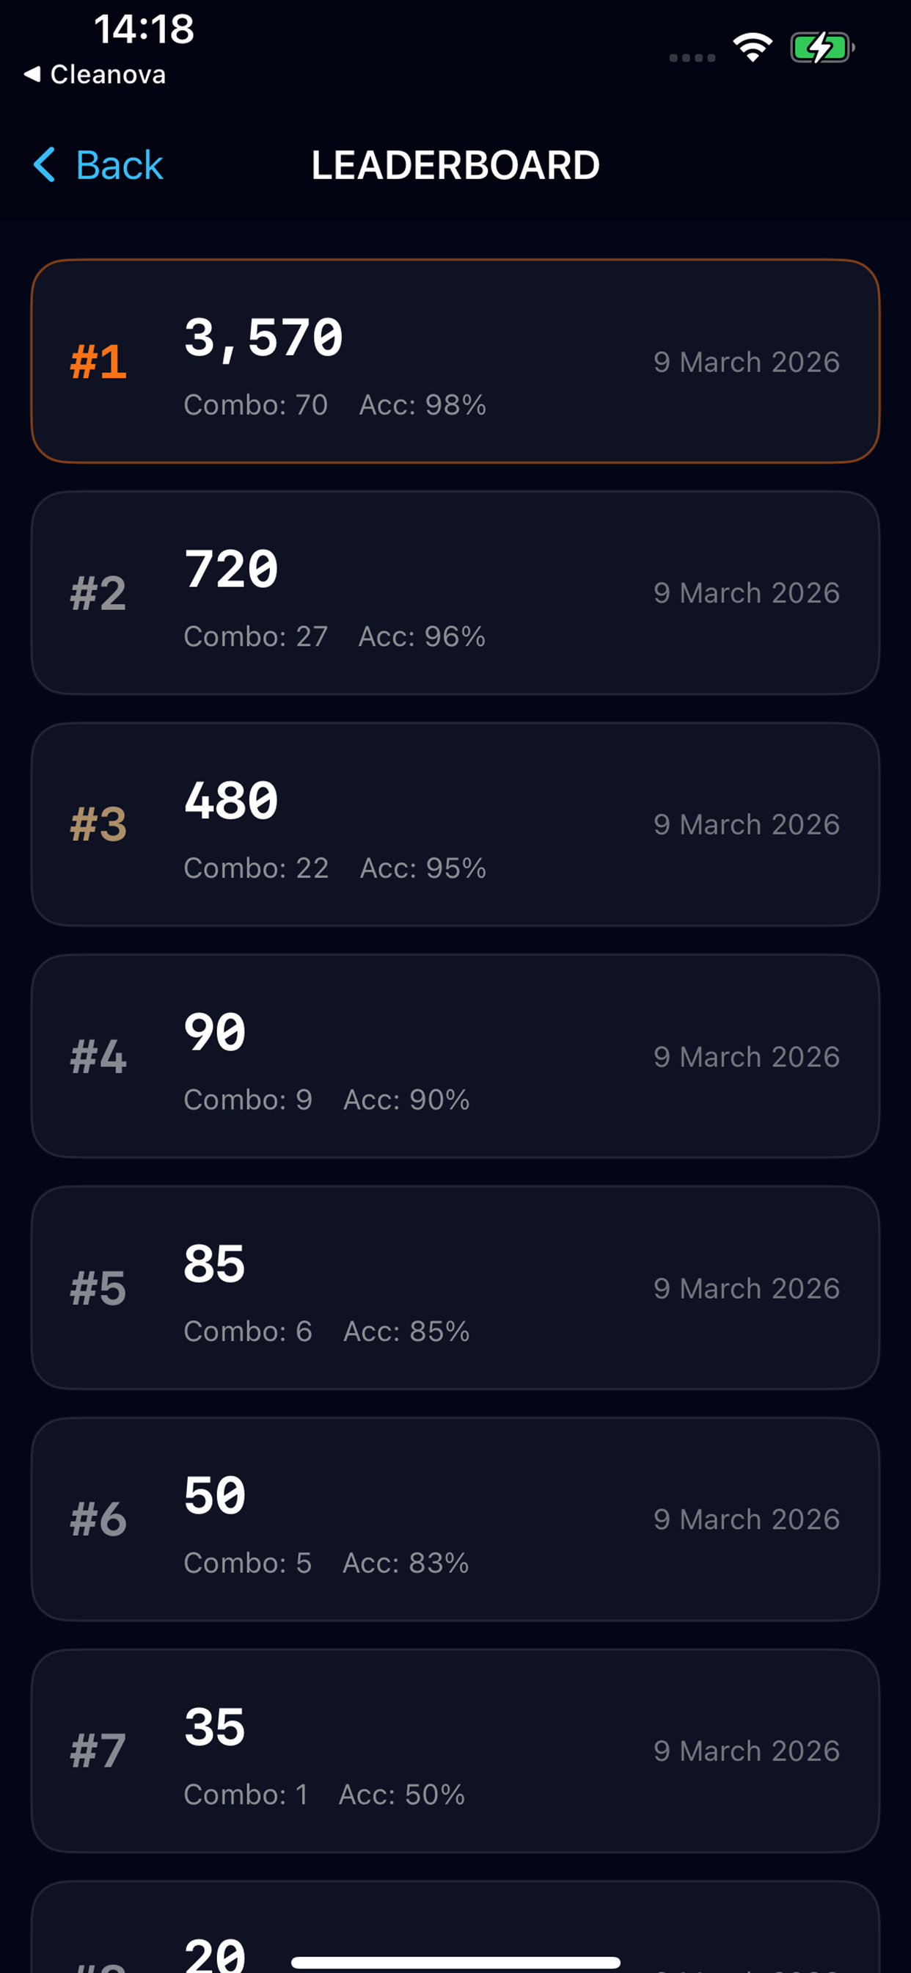Open the 480 score entry
This screenshot has width=911, height=1973.
(455, 825)
